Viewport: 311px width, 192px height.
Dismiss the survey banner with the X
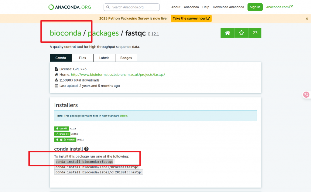pos(307,19)
